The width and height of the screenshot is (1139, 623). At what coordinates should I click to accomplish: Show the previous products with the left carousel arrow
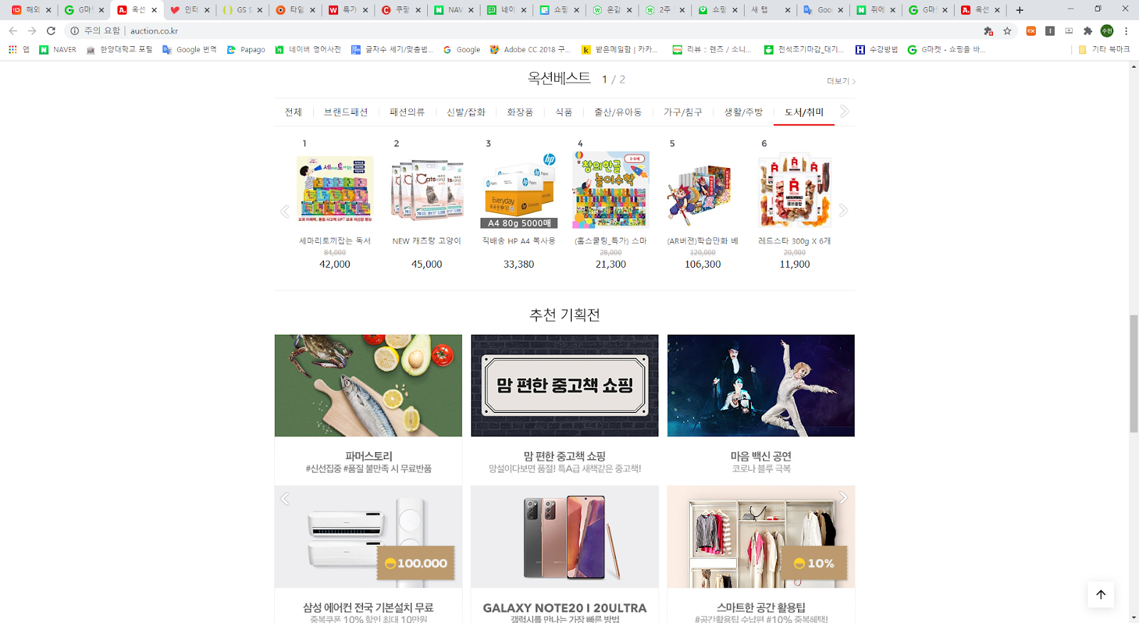tap(285, 211)
